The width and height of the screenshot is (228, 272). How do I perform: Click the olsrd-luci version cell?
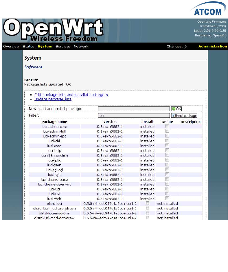(x=110, y=204)
